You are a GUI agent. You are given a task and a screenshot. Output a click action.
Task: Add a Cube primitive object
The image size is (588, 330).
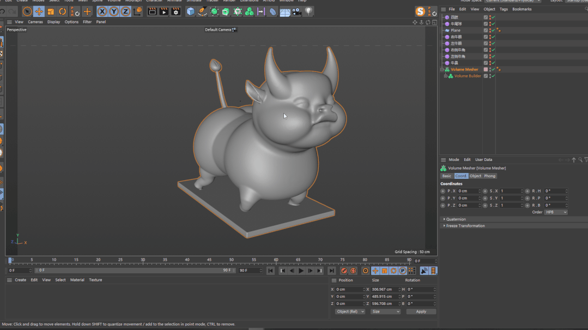191,11
